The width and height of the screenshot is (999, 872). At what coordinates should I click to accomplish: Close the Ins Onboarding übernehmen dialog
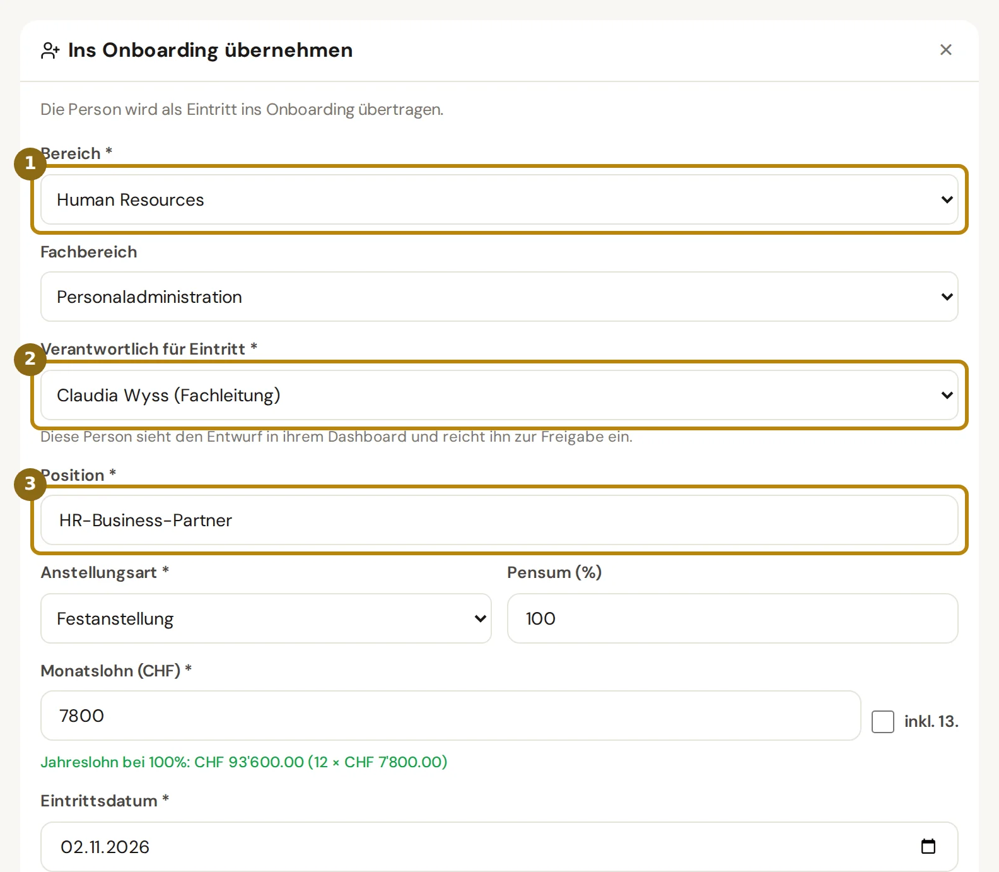[x=945, y=50]
